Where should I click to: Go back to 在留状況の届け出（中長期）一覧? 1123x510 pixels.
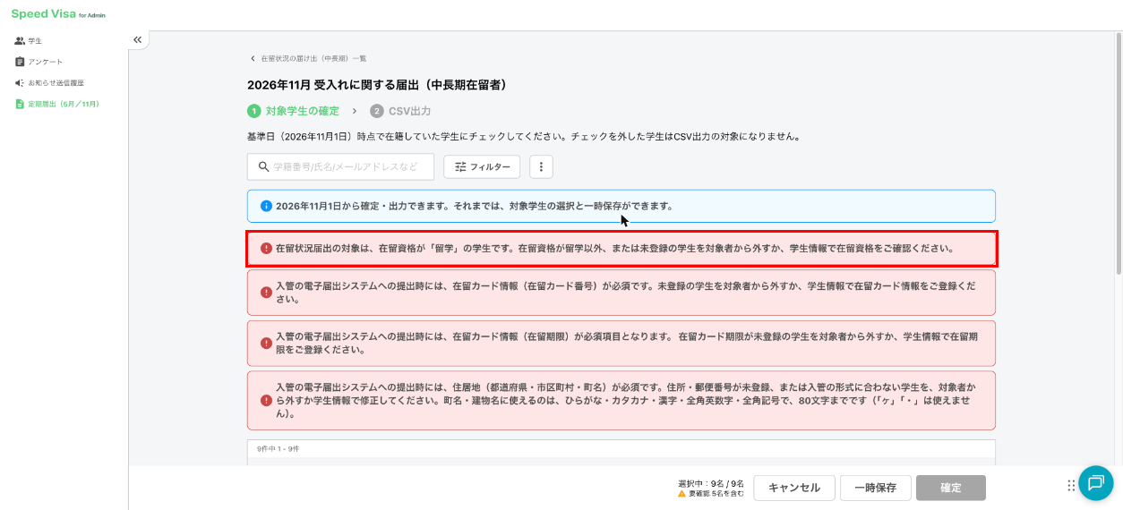[x=313, y=58]
